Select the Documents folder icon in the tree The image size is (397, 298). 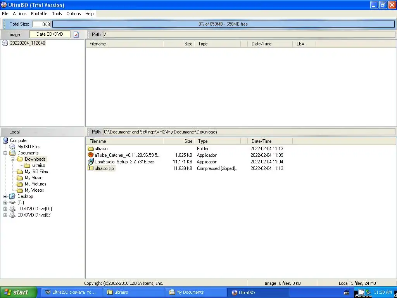click(x=12, y=153)
